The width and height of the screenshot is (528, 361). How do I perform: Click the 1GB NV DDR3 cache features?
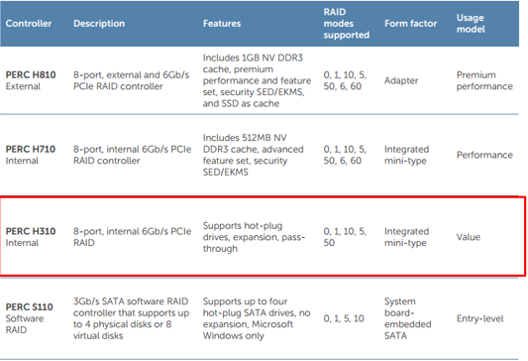tap(257, 80)
